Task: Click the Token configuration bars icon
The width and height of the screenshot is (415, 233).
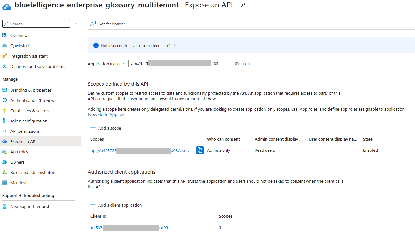Action: (x=5, y=121)
